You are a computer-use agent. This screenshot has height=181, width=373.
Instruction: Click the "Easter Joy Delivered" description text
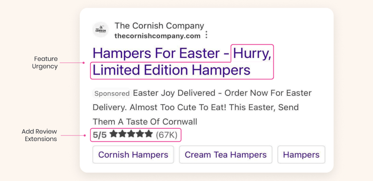click(x=175, y=93)
